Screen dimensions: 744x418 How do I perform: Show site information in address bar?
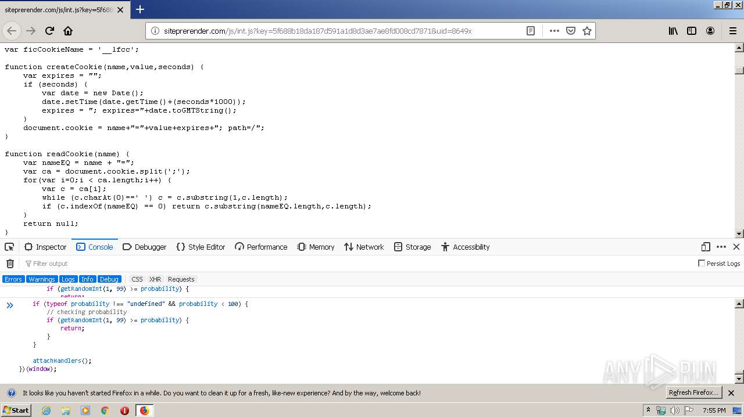click(155, 31)
